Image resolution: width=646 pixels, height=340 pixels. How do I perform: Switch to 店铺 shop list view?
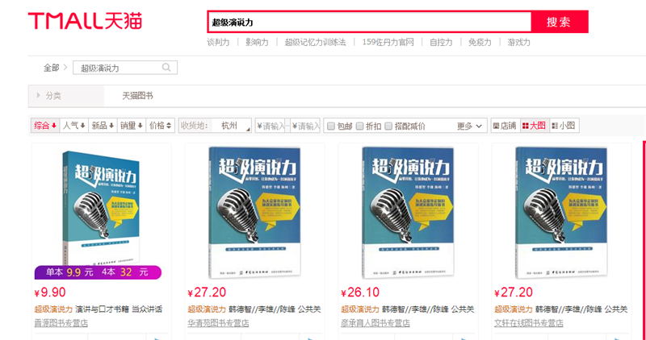coord(504,126)
